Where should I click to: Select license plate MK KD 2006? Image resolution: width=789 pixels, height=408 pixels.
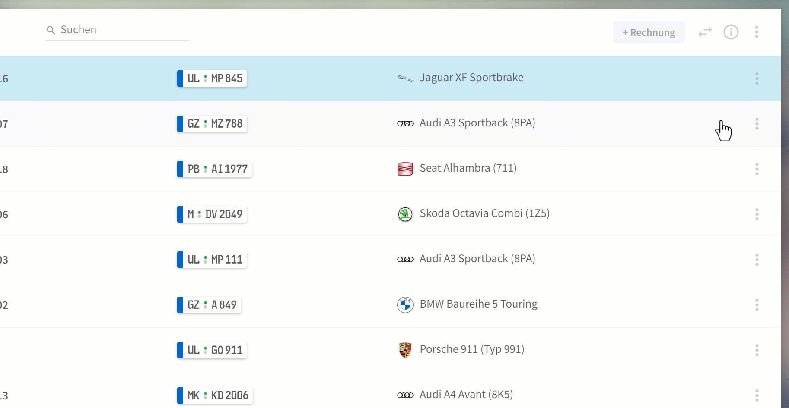click(215, 395)
